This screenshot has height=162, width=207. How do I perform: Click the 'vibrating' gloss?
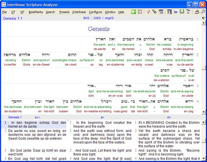[10, 60]
